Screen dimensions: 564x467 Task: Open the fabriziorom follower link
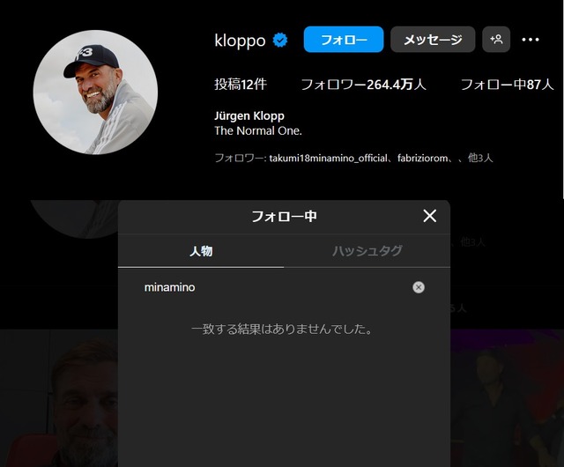pos(422,158)
